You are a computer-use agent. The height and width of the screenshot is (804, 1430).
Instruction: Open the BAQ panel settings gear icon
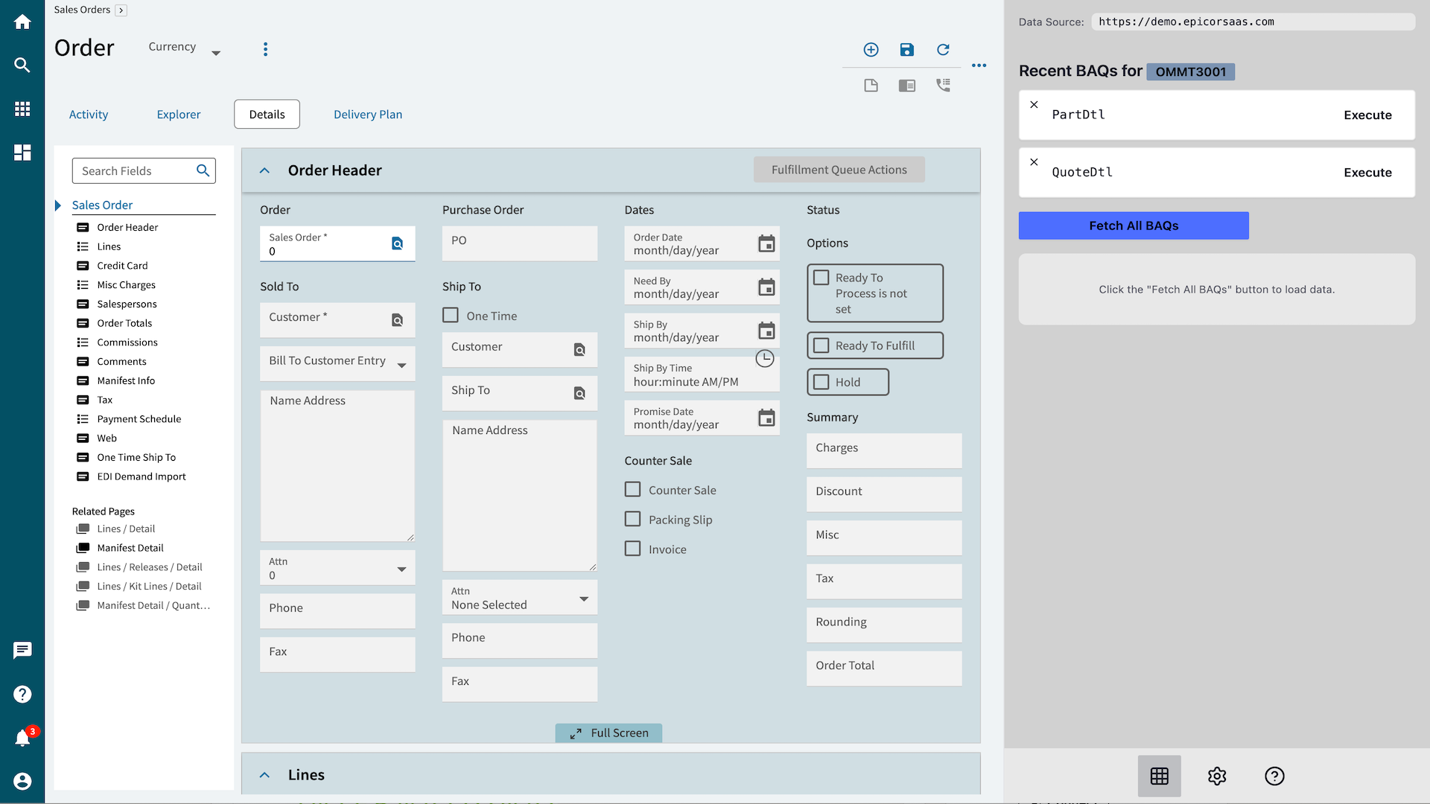tap(1217, 776)
